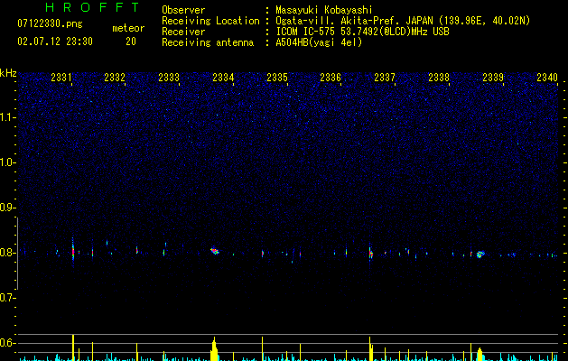Select observer name Masayuki Kobayashi
The width and height of the screenshot is (568, 361).
click(x=324, y=10)
